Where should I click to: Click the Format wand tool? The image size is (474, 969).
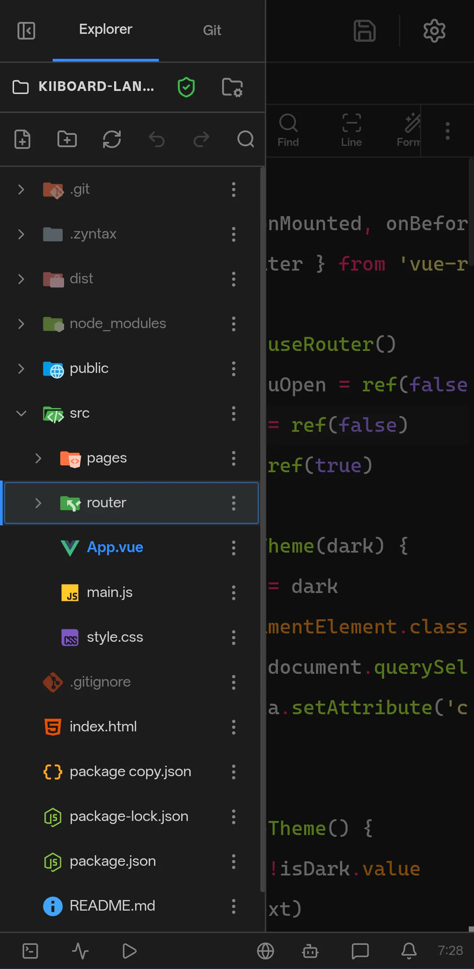[409, 130]
